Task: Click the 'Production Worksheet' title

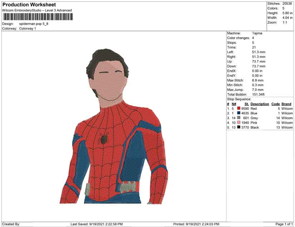Action: (x=29, y=5)
